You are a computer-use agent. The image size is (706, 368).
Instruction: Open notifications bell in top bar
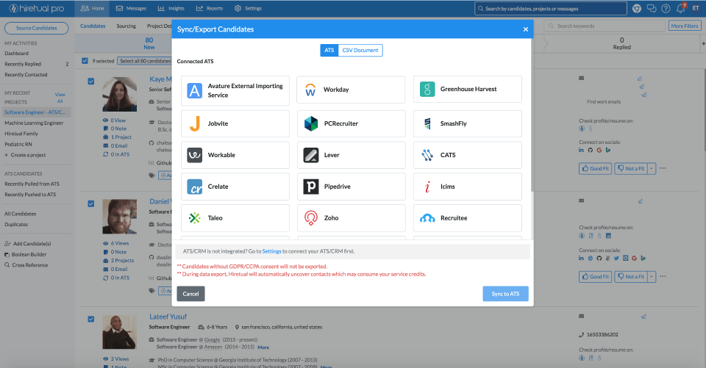click(x=681, y=8)
